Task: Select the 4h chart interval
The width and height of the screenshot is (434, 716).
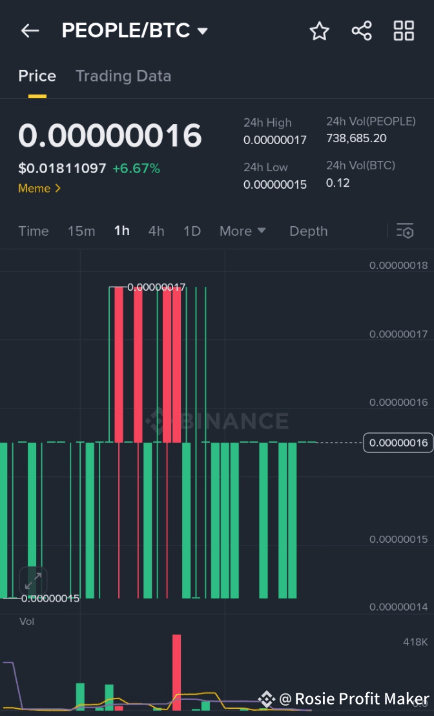Action: point(156,231)
